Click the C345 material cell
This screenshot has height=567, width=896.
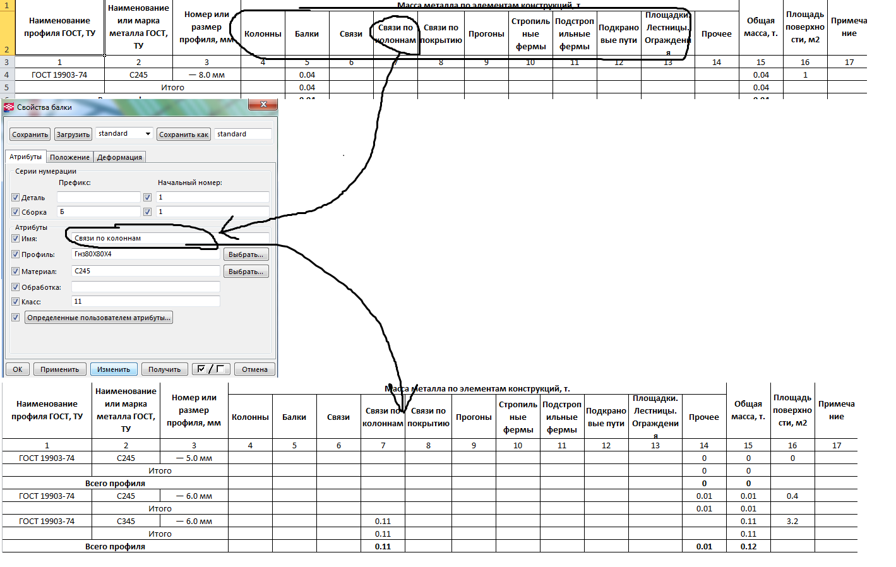tap(126, 521)
